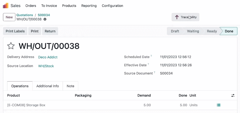Open the gear actions menu beside WH/OUT/00038
Screen dimensions: 240x113
(45, 19)
